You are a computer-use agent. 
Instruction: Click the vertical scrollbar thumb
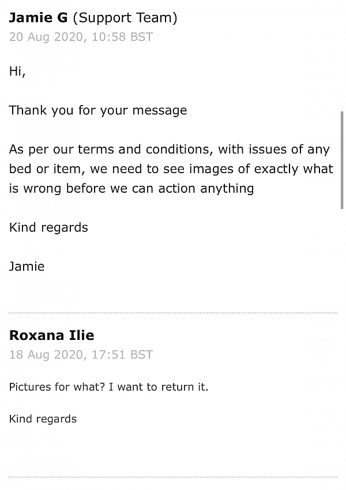click(342, 160)
